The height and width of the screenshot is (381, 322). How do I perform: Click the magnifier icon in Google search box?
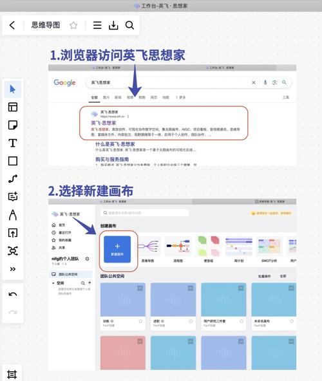click(284, 82)
